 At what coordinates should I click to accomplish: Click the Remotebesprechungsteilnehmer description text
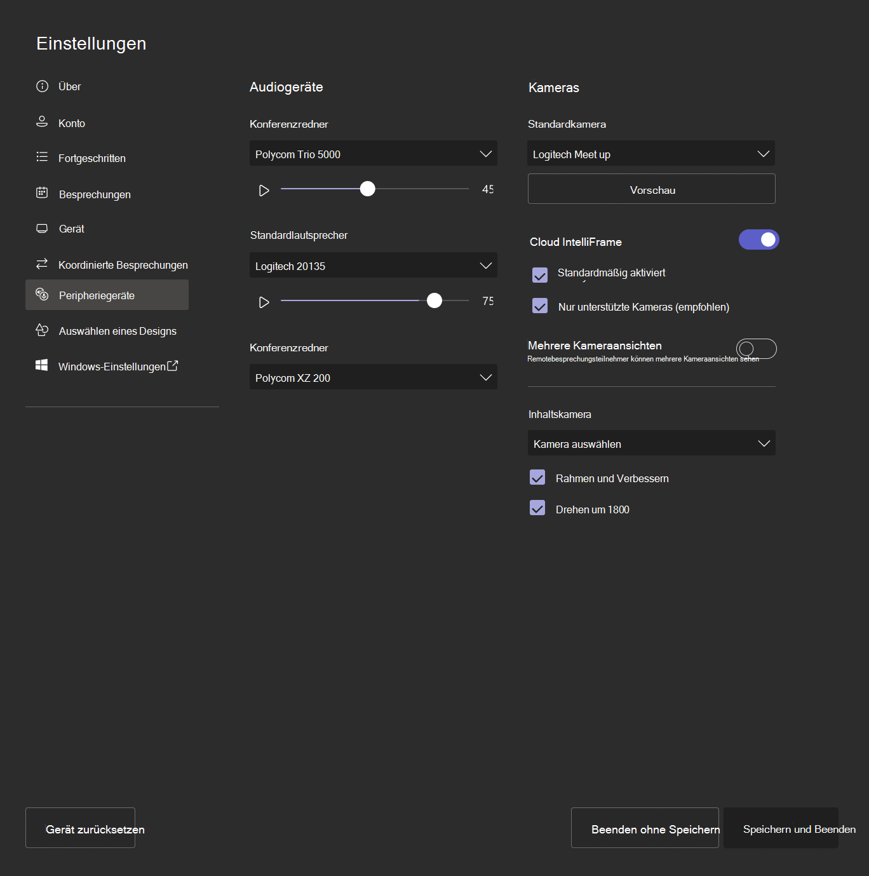(x=643, y=359)
